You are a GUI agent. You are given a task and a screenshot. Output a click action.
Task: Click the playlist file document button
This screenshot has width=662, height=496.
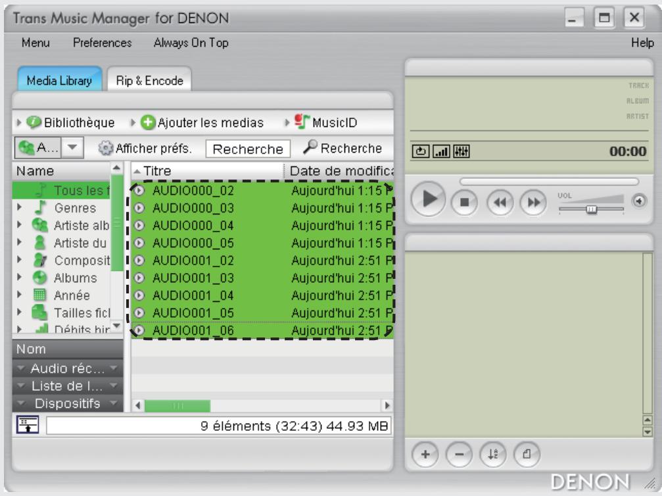(527, 455)
